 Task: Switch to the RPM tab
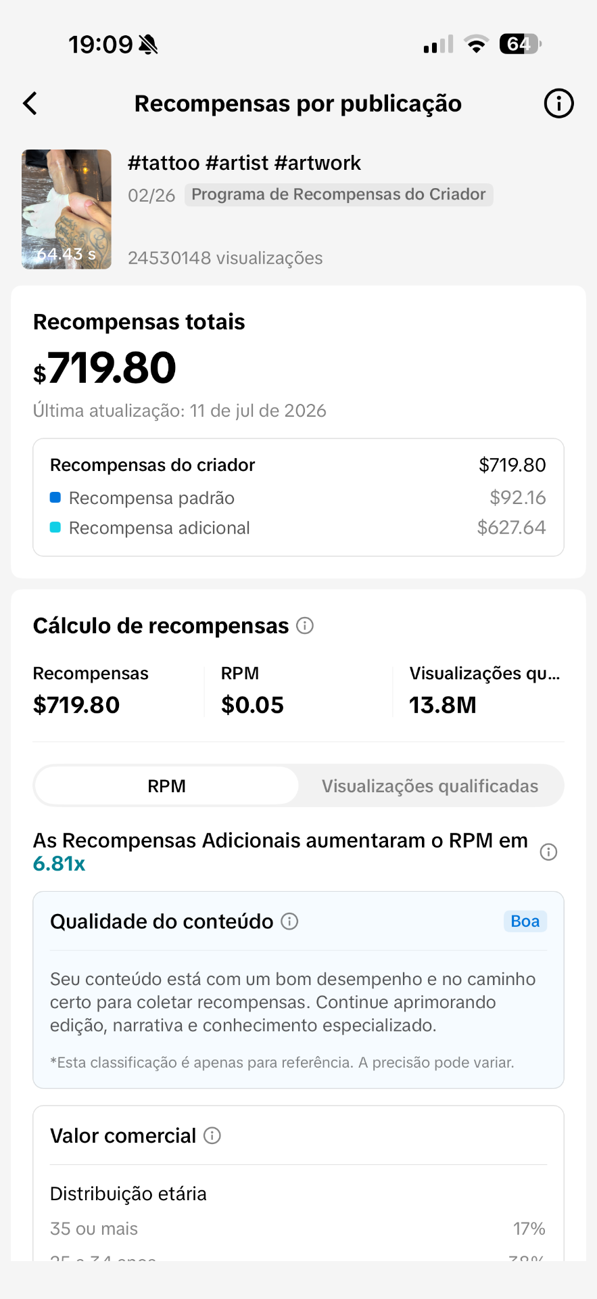(x=166, y=786)
